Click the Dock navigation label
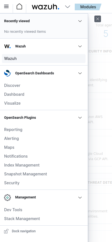Image resolution: width=112 pixels, height=242 pixels. pyautogui.click(x=24, y=231)
